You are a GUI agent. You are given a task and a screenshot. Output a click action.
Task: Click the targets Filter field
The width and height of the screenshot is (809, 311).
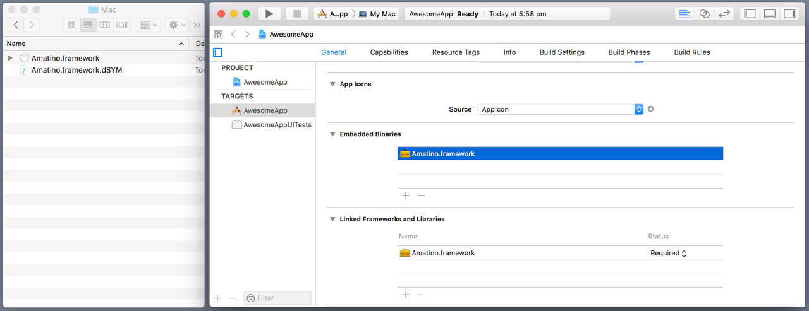point(277,298)
